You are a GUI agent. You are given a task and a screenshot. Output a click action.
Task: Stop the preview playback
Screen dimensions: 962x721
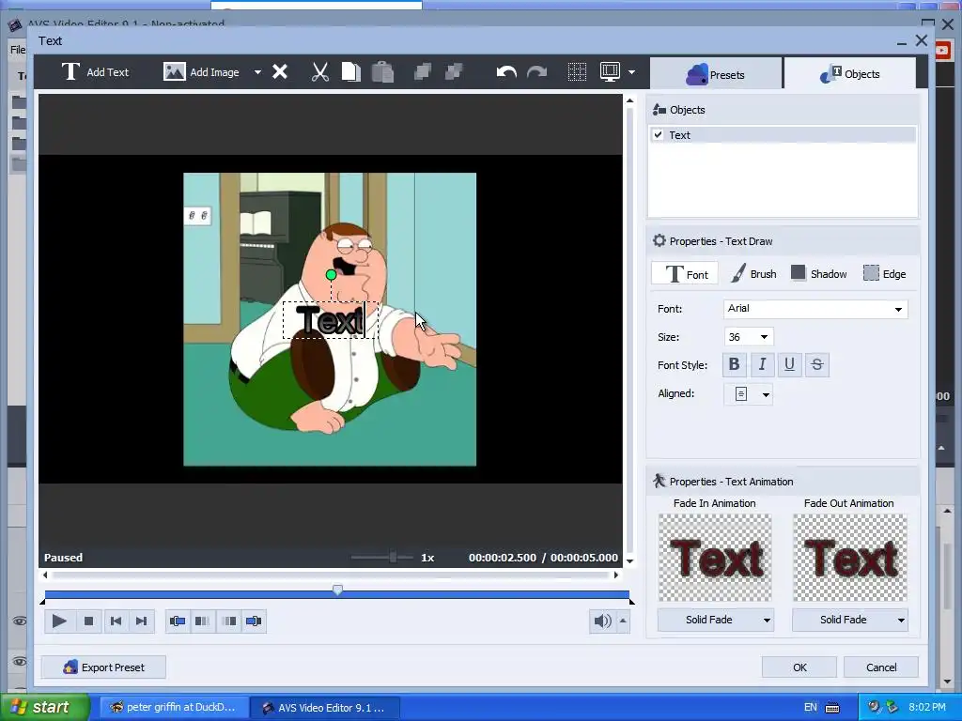pos(88,621)
